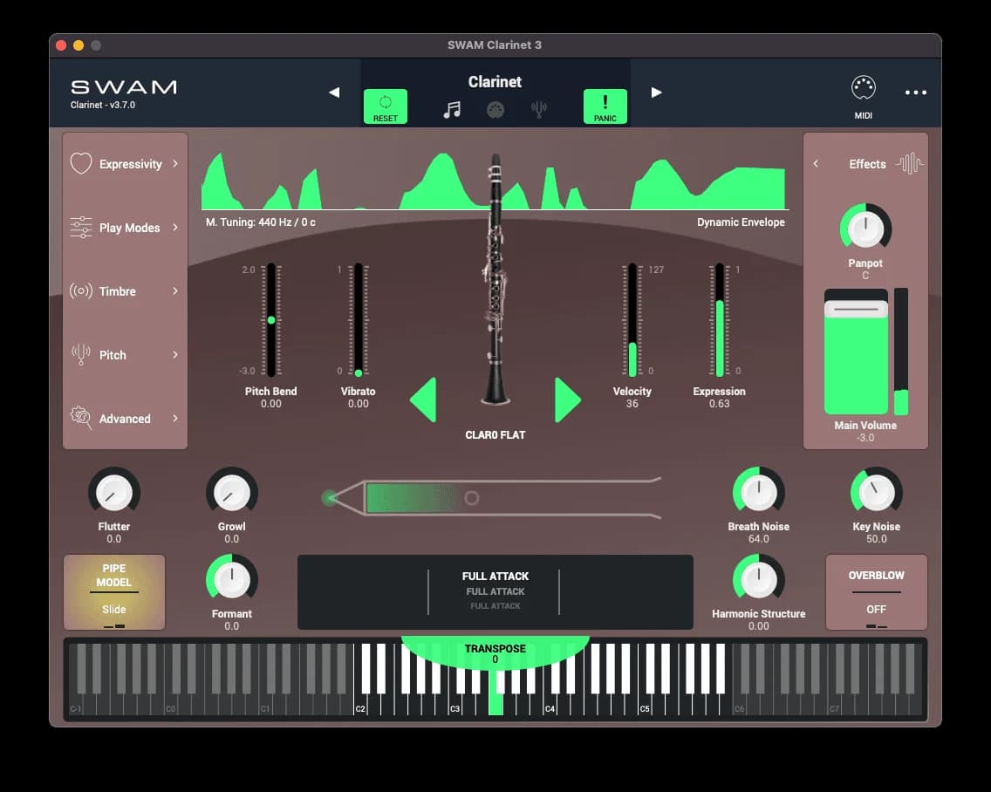
Task: Switch to previous instrument with large green left arrow
Action: point(424,400)
